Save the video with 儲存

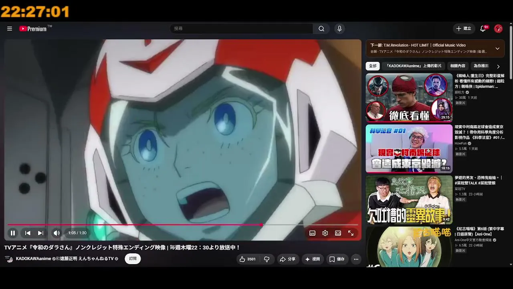(337, 259)
